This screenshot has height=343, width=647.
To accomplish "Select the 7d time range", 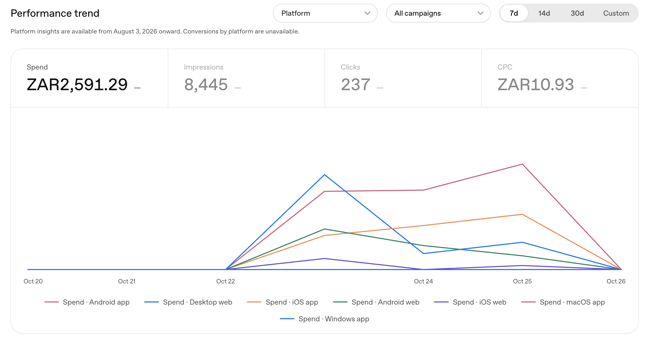I will tap(514, 13).
